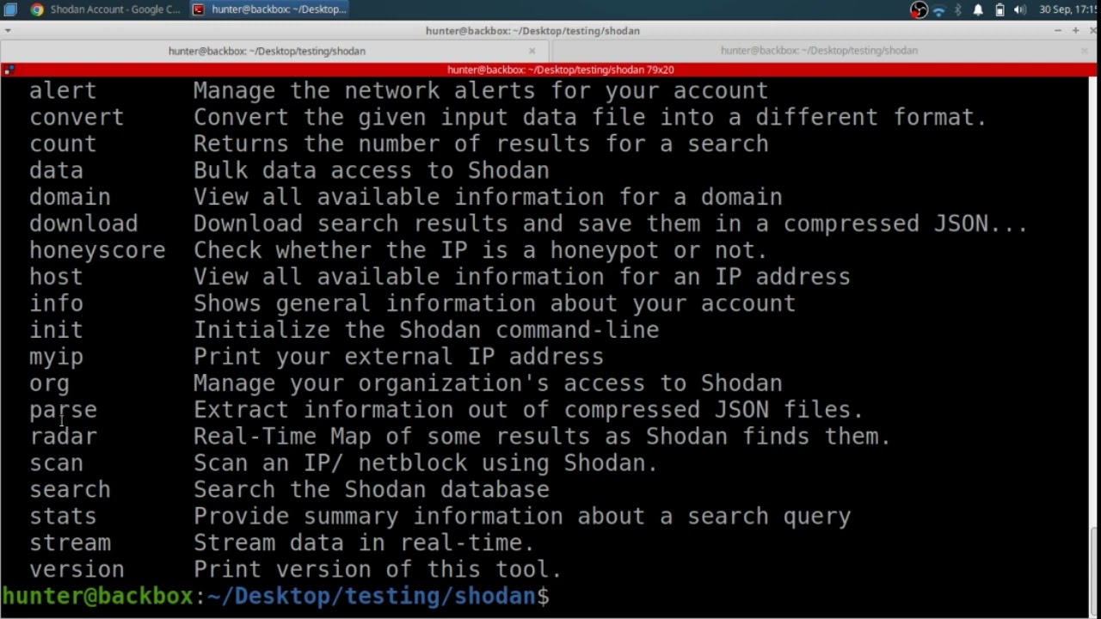
Task: Click the OBS recording tray icon
Action: point(919,10)
